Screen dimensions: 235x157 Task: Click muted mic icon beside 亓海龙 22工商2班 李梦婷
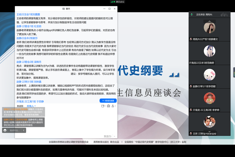tap(191, 110)
